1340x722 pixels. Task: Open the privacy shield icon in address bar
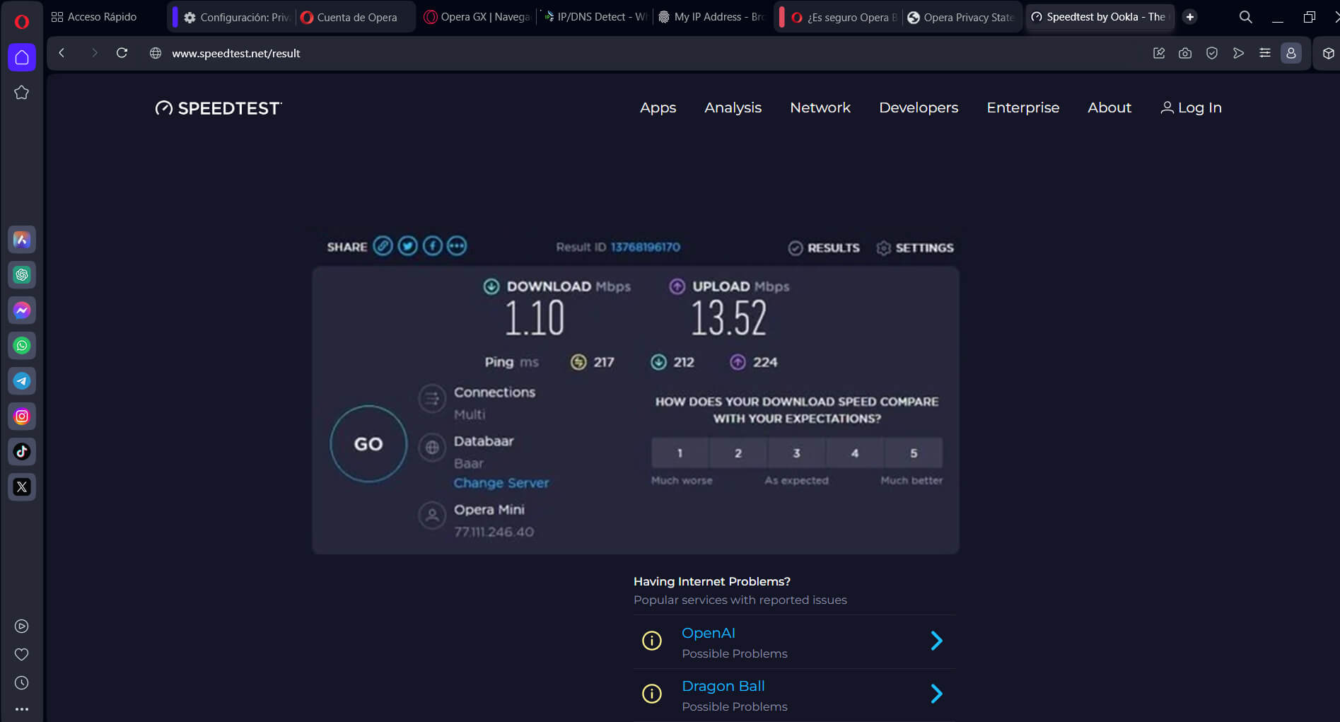(x=1212, y=53)
